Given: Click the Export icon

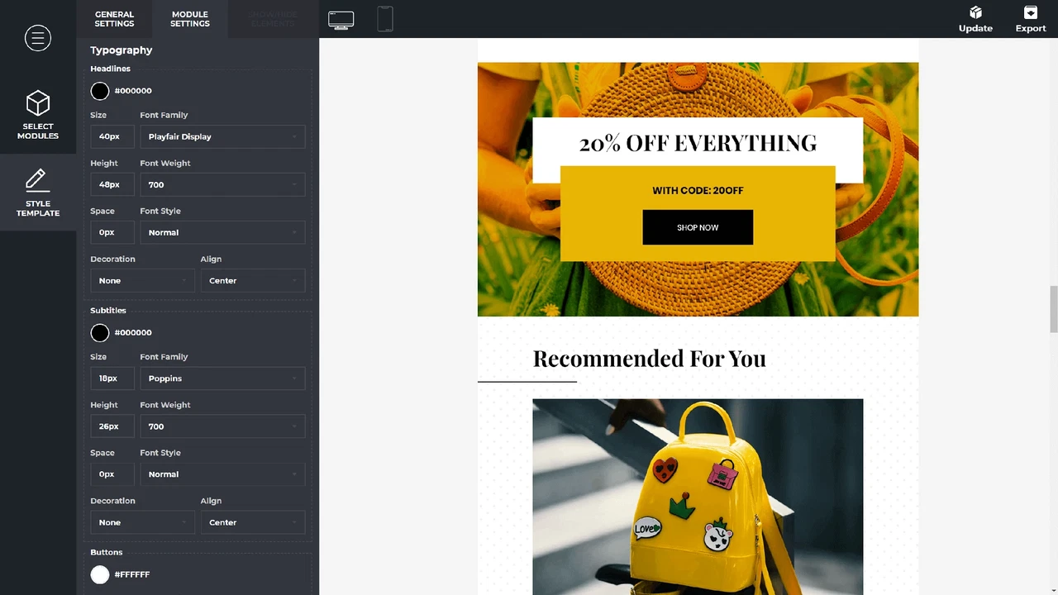Looking at the screenshot, I should 1031,13.
